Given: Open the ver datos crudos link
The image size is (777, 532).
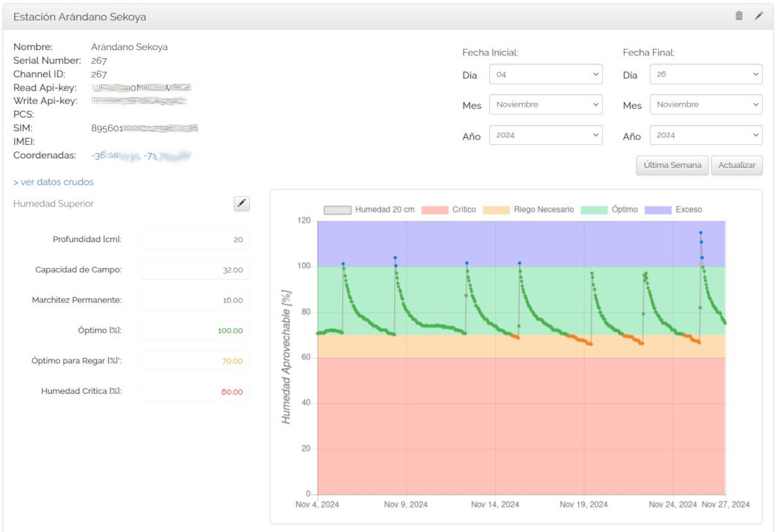Looking at the screenshot, I should [x=54, y=182].
